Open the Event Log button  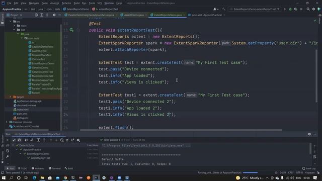click(x=309, y=168)
